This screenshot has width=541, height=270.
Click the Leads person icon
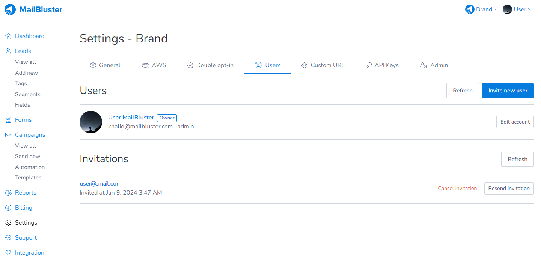tap(8, 51)
